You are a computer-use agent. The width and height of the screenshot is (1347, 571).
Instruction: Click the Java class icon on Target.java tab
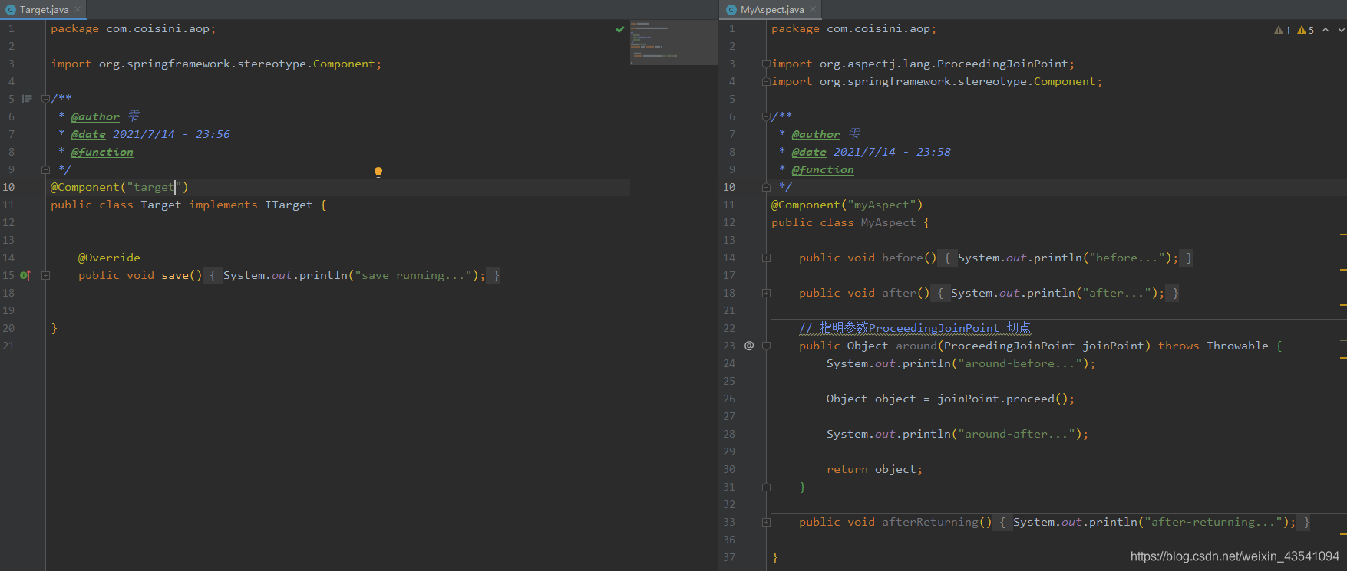pos(11,10)
